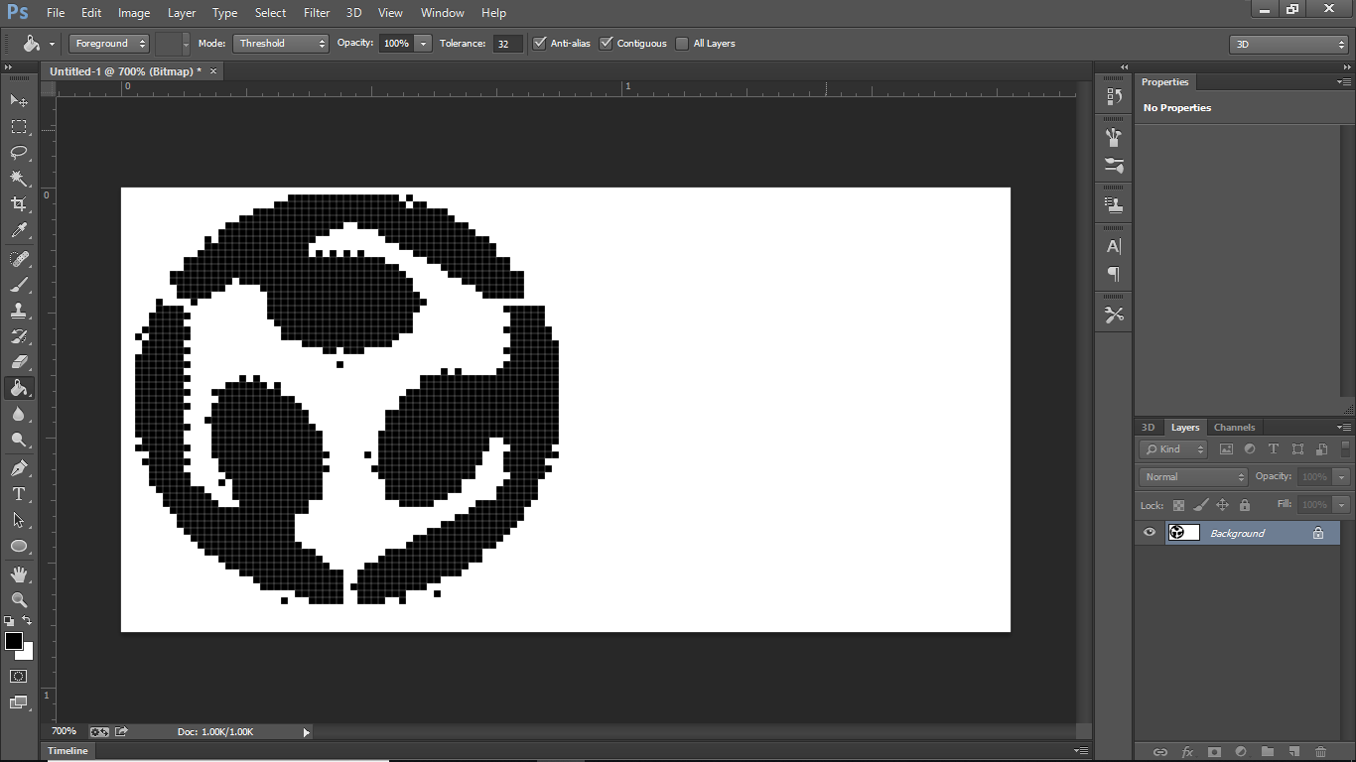The height and width of the screenshot is (762, 1356).
Task: Open the History panel icon
Action: pos(1114,96)
